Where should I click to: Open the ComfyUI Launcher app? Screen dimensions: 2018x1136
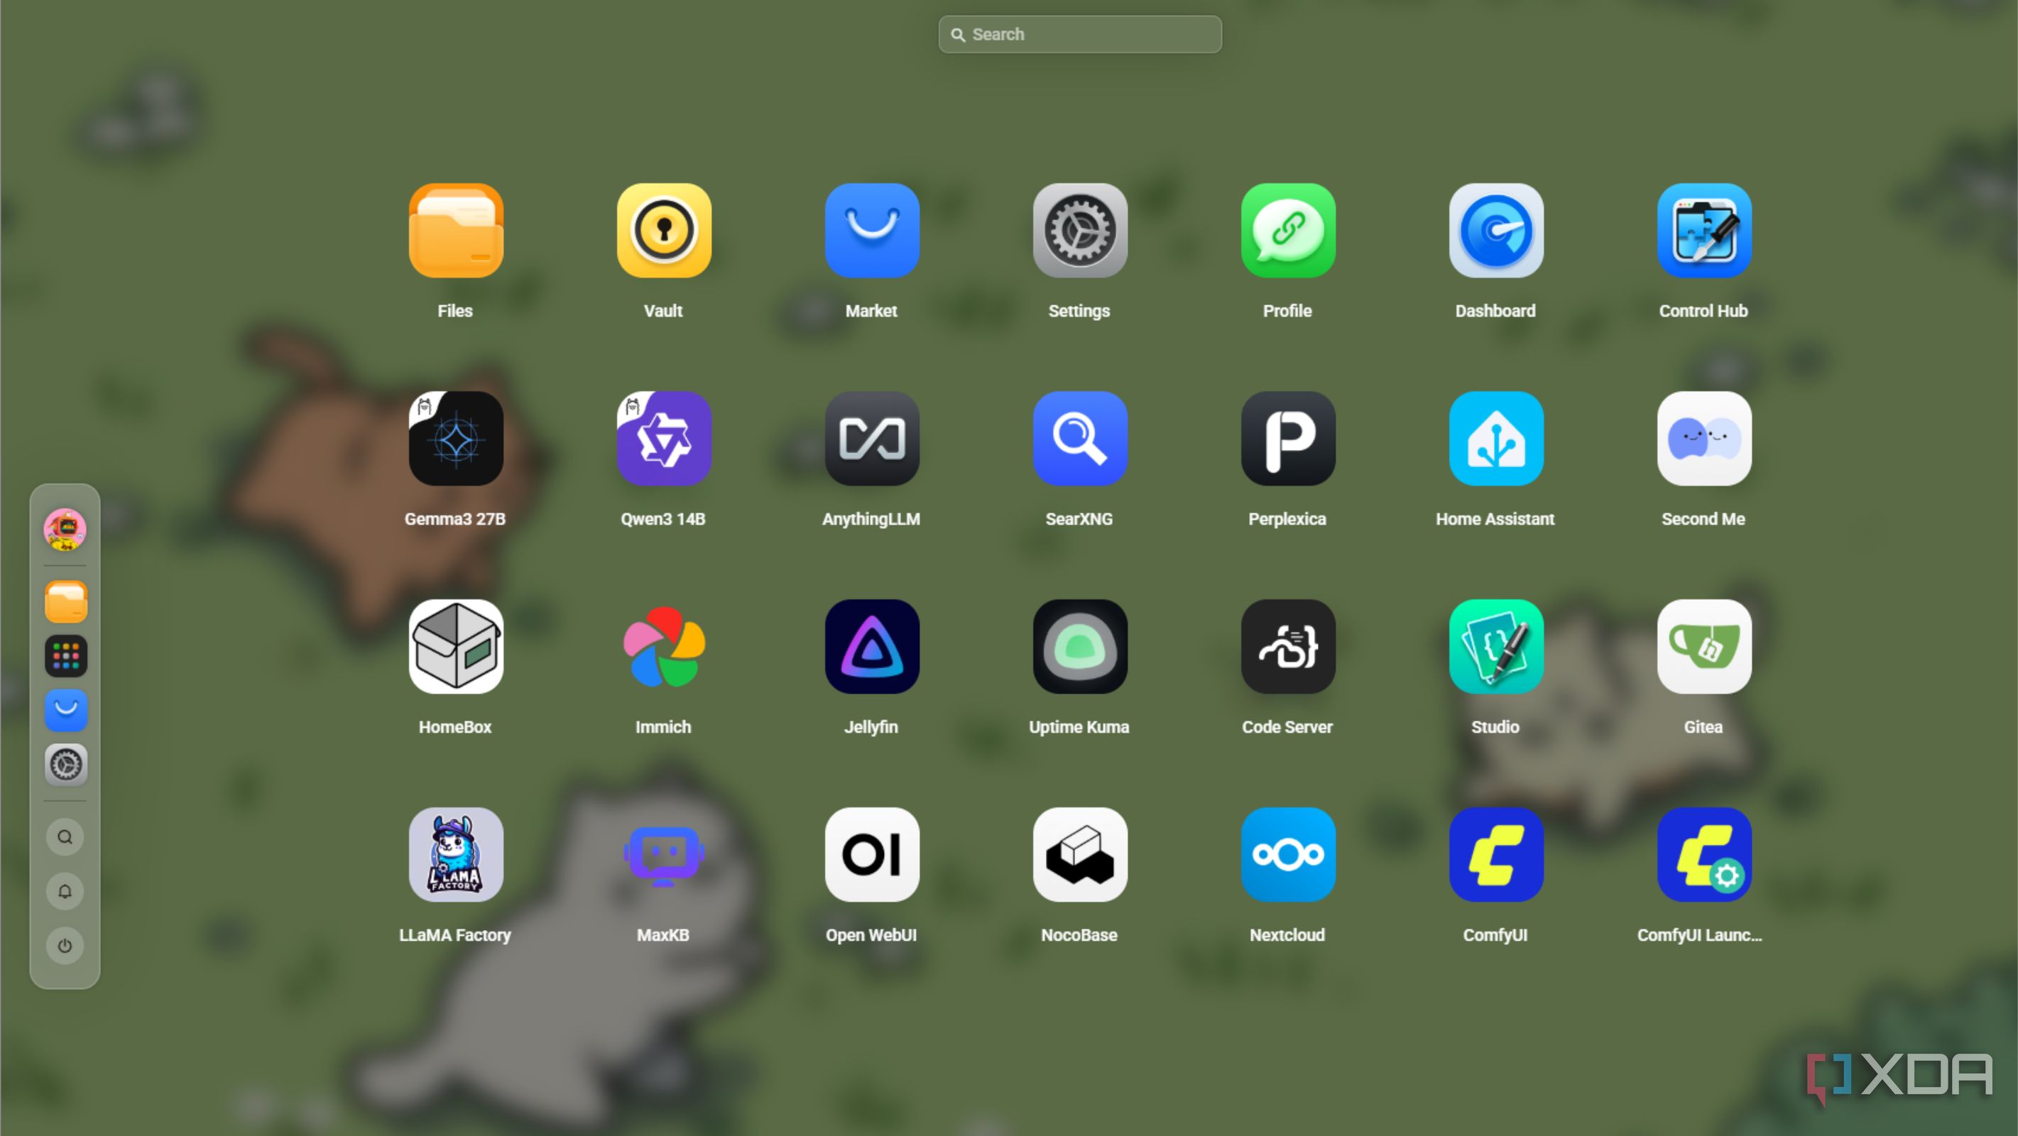(1704, 855)
